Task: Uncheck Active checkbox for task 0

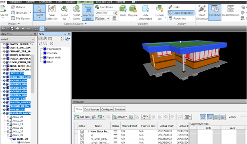Action: click(x=82, y=135)
